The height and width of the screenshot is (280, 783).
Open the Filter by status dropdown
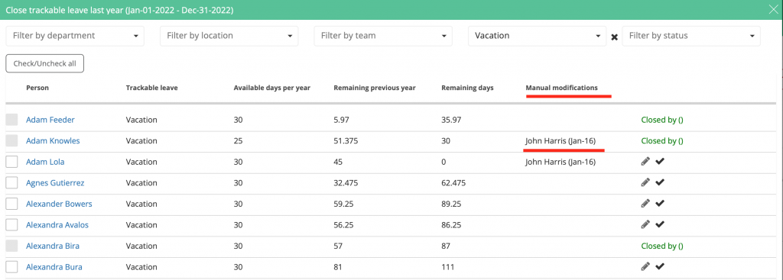[x=691, y=36]
